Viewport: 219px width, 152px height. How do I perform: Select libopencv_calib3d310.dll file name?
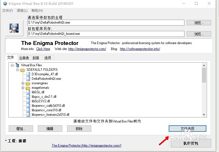tap(48, 106)
